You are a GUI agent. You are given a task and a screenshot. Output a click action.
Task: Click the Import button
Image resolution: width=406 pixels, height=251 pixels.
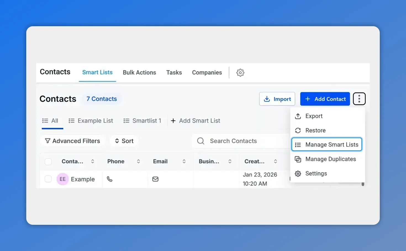[277, 99]
